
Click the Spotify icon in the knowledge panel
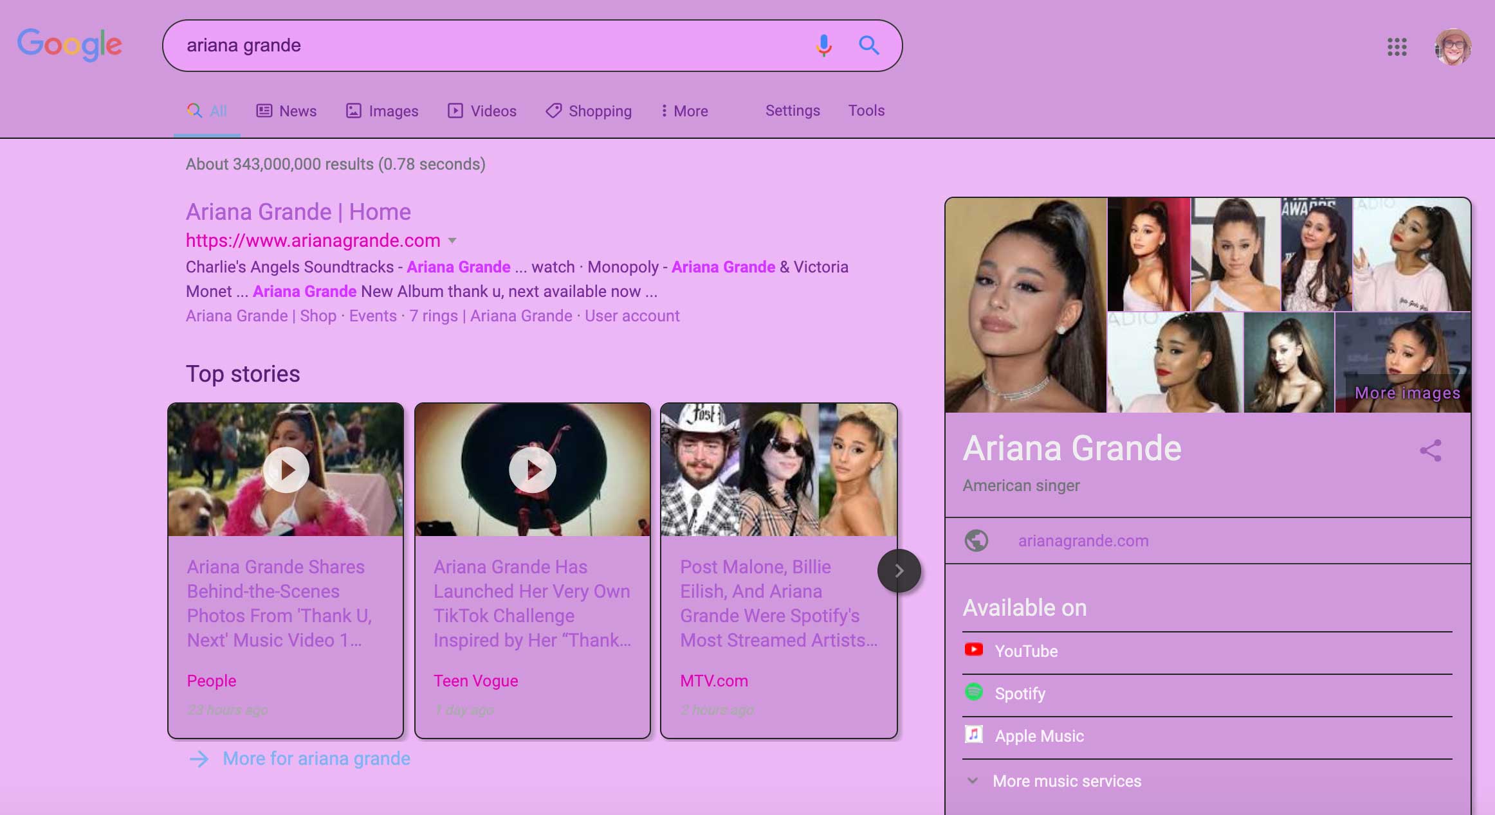point(975,693)
